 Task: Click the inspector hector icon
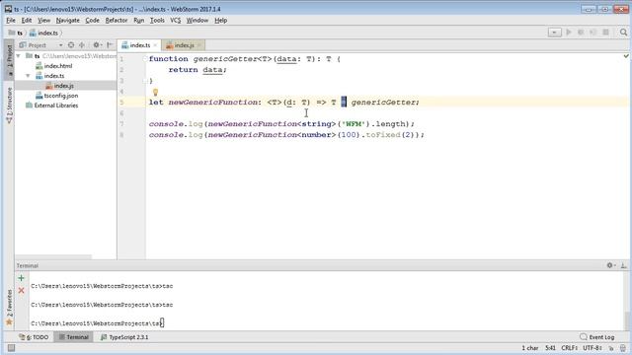[x=623, y=348]
